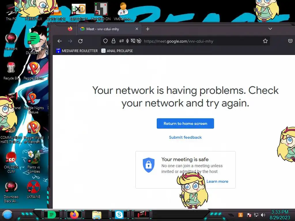
Task: Launch Plants vs Zombies from desktop
Action: click(x=33, y=162)
